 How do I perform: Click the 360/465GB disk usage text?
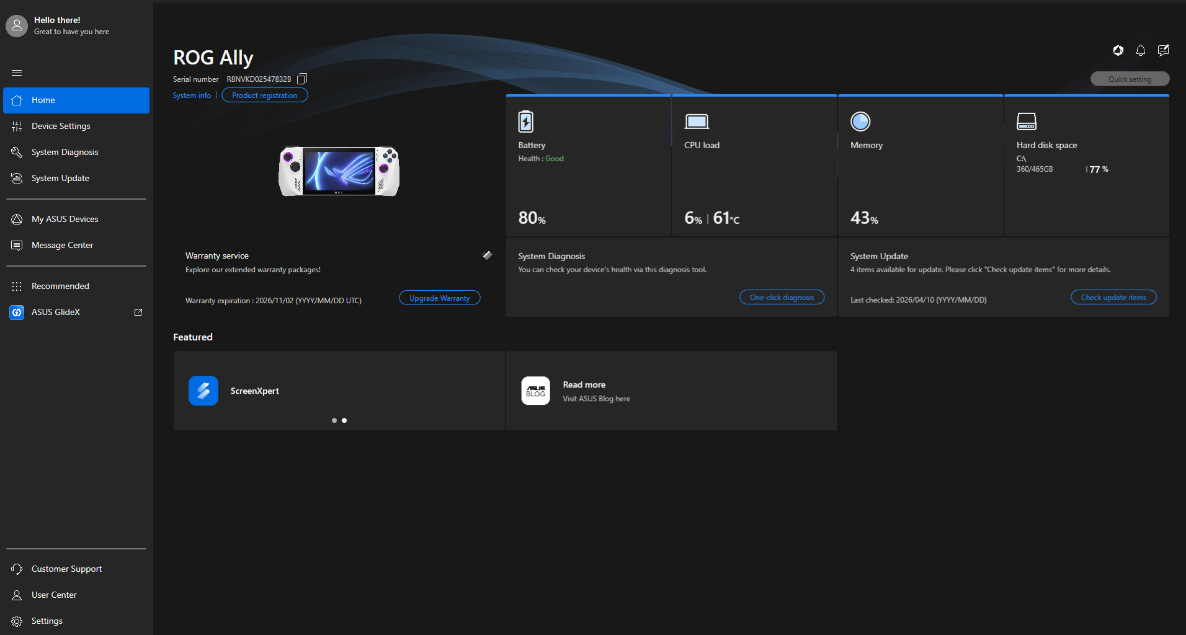point(1035,169)
